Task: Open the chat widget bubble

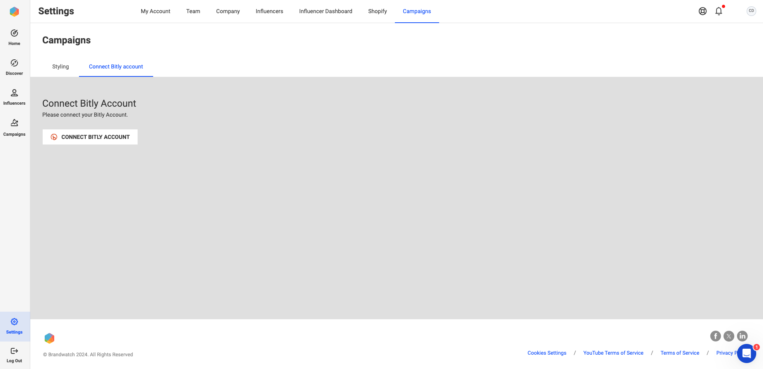Action: tap(747, 353)
